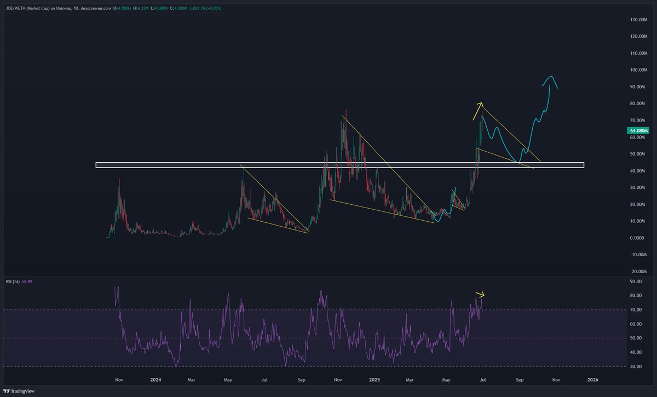Click the green 64.080M current price tag
Image resolution: width=657 pixels, height=397 pixels.
[639, 130]
